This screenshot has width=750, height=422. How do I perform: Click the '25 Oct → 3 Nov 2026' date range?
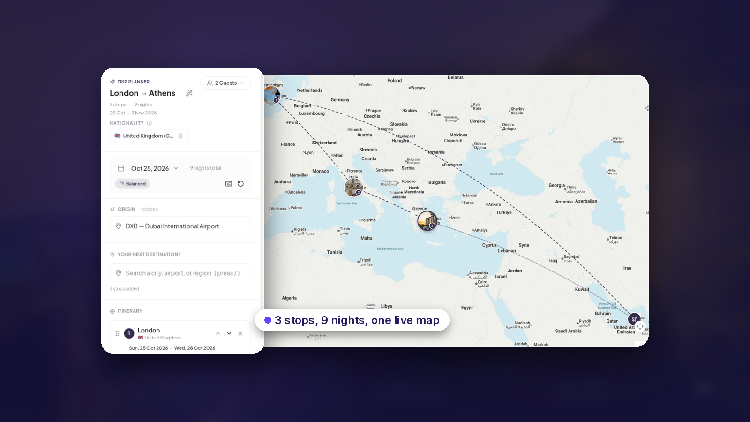(134, 113)
